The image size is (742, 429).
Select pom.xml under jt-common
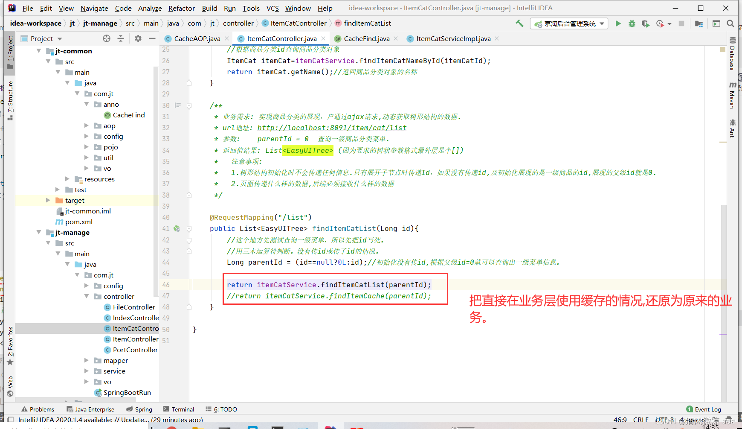pos(74,222)
